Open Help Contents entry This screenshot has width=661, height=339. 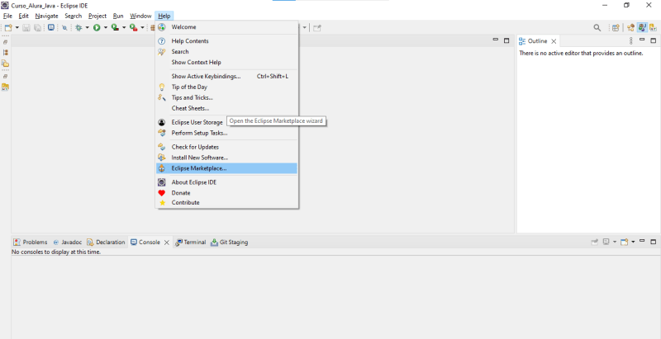tap(226, 40)
